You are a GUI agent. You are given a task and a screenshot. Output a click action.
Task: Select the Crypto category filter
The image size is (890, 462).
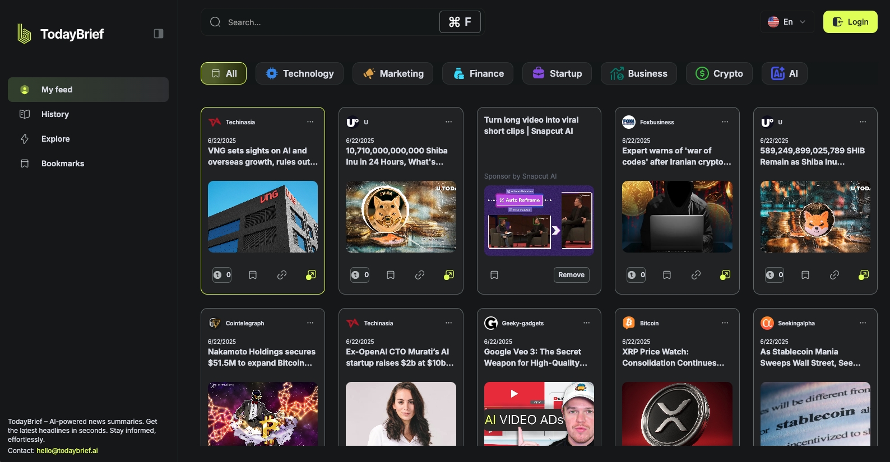tap(719, 73)
